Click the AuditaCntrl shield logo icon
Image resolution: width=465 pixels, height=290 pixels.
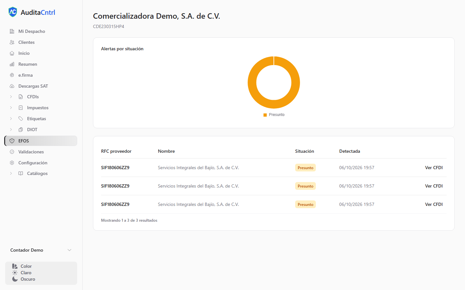click(13, 12)
